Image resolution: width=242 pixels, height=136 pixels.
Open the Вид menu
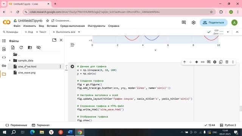tap(41, 26)
